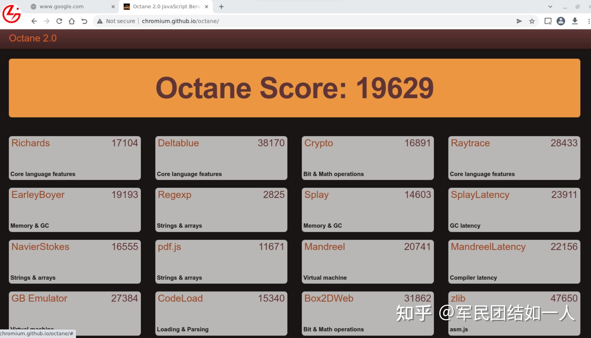Open the browser profile avatar
This screenshot has height=338, width=591.
point(561,21)
